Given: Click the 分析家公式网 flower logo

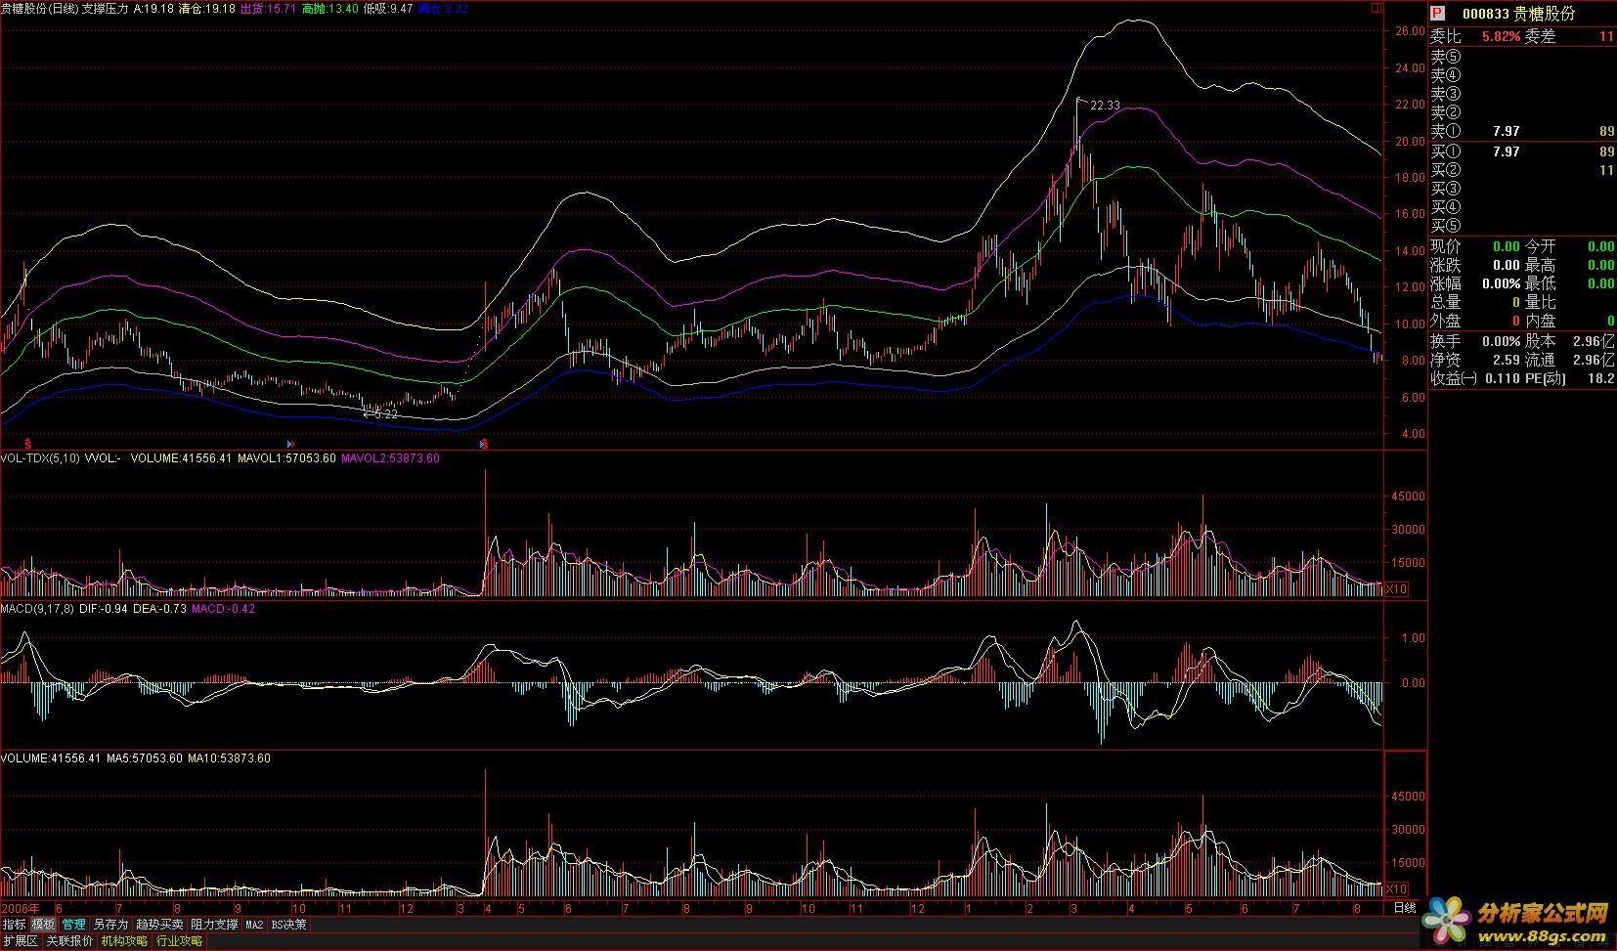Looking at the screenshot, I should coord(1446,920).
